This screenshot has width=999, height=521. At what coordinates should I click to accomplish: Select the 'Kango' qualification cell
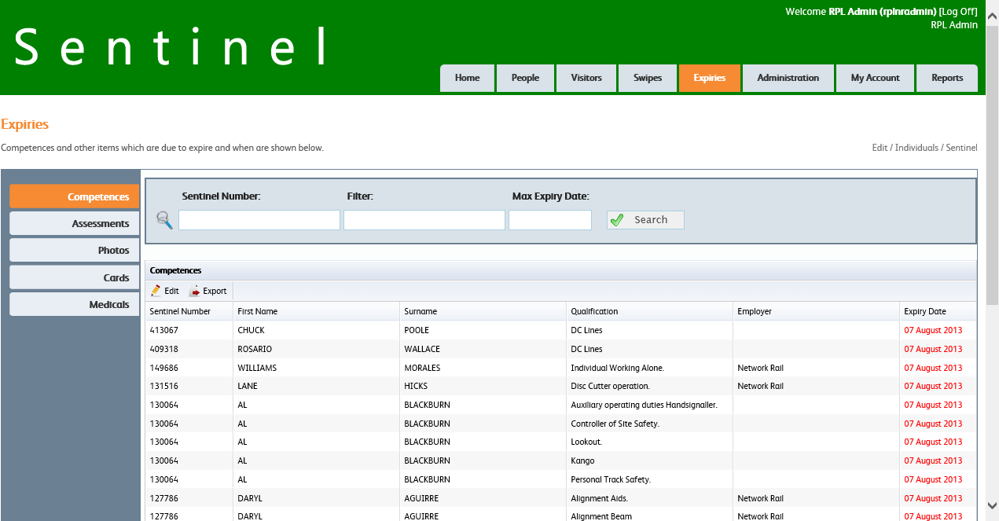[x=650, y=460]
